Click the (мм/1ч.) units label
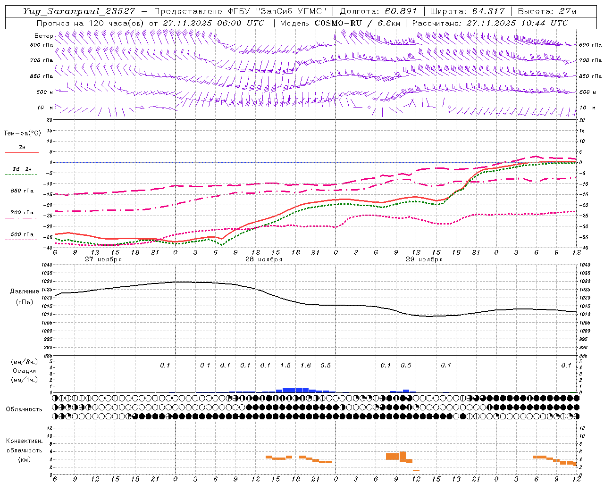Viewport: 604px width, 483px height. pyautogui.click(x=25, y=380)
